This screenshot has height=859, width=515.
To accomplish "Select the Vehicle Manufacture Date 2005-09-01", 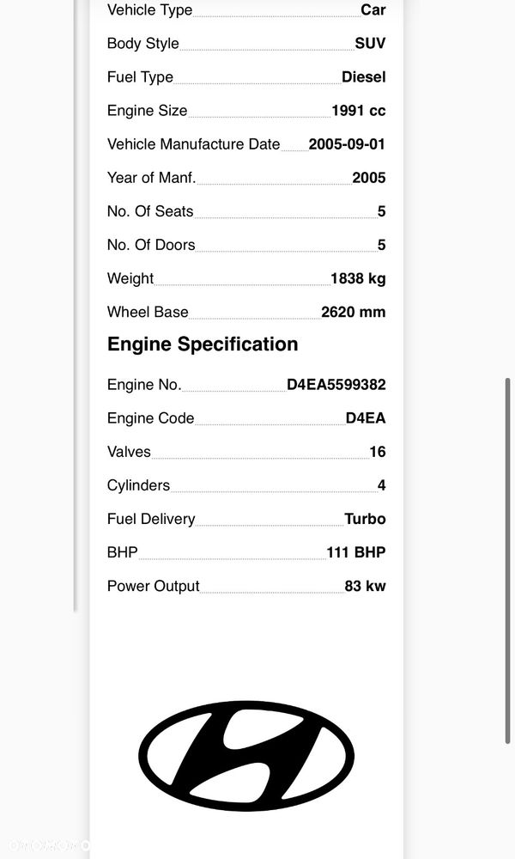I will point(347,144).
